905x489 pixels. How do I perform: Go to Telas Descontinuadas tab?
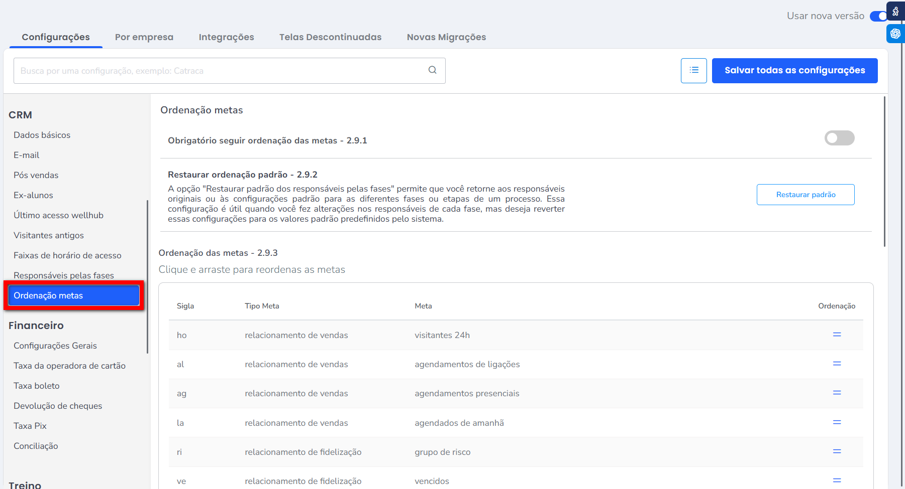coord(330,37)
